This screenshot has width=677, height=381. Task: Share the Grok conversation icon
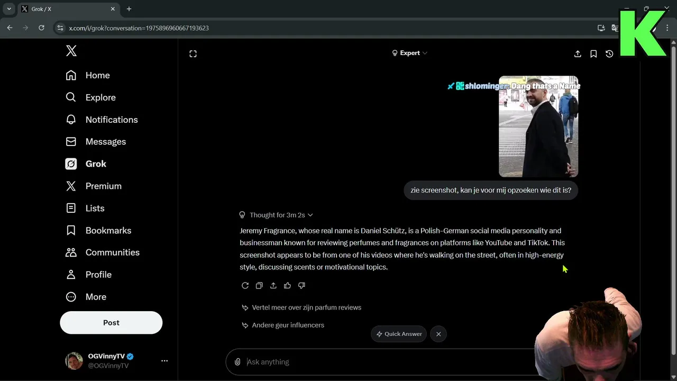tap(578, 54)
